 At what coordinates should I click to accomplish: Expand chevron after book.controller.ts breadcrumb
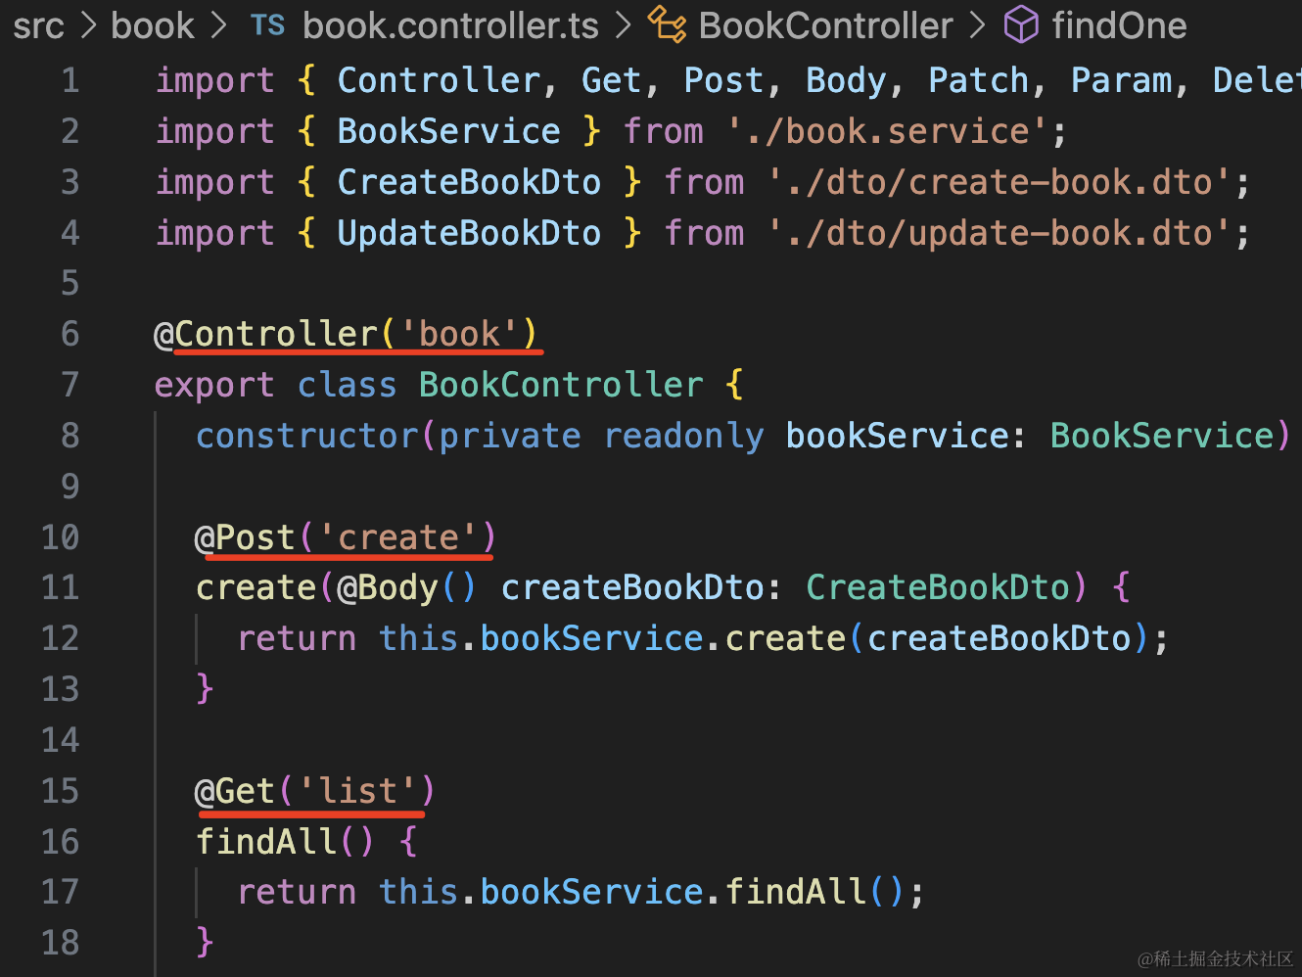tap(624, 25)
